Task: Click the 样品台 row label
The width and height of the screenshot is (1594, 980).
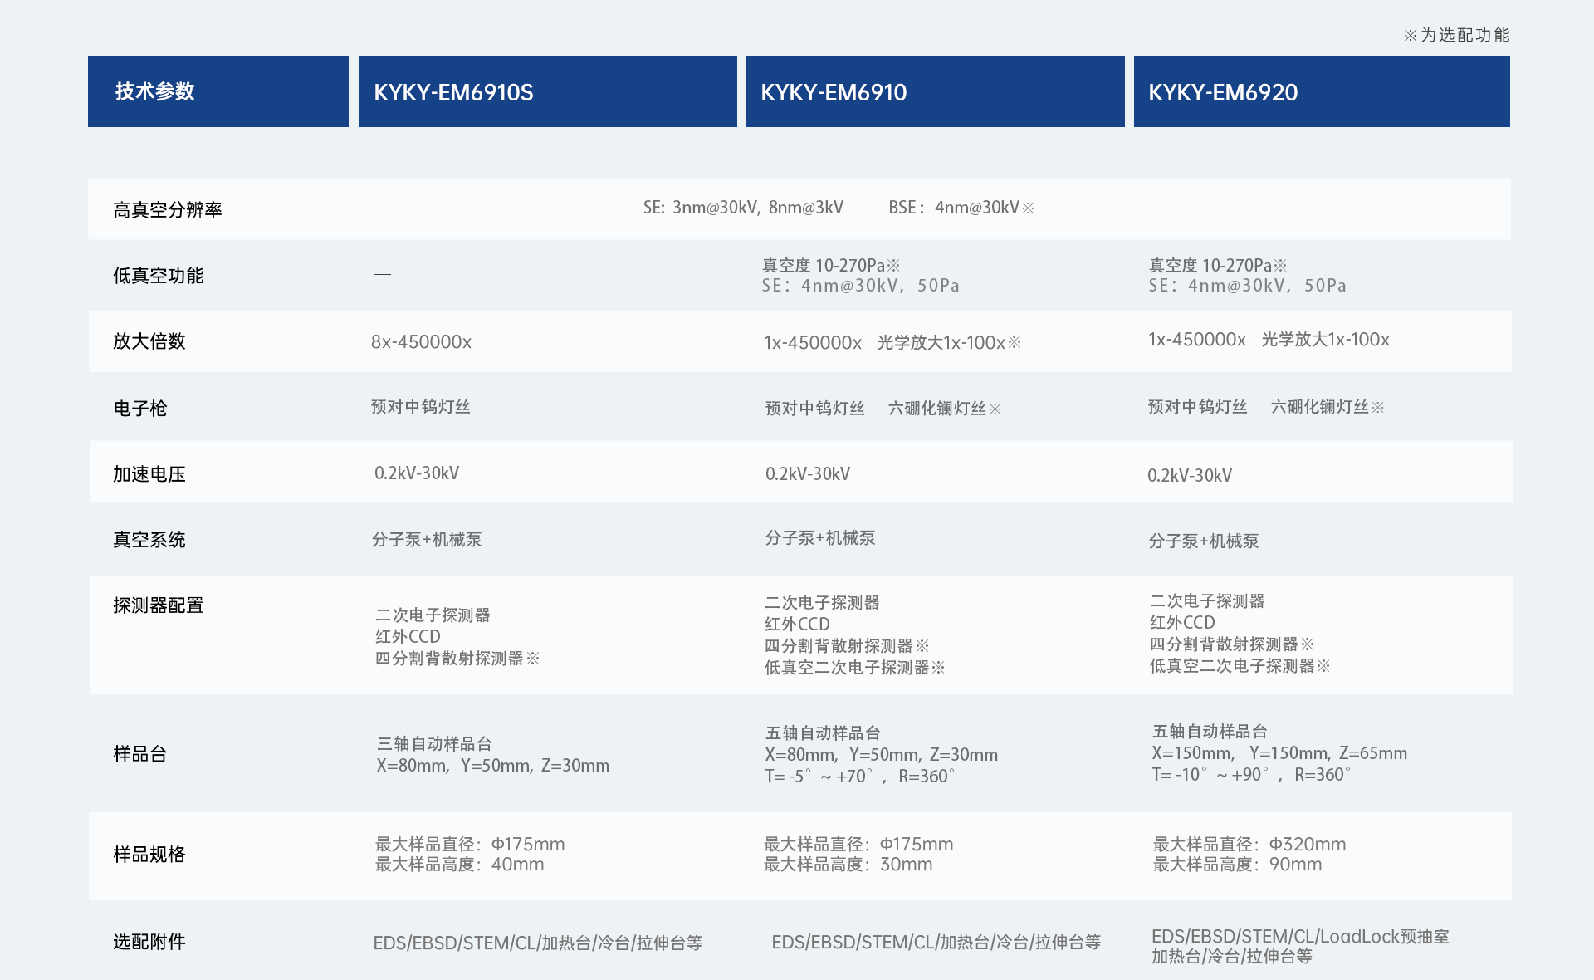Action: 139,754
